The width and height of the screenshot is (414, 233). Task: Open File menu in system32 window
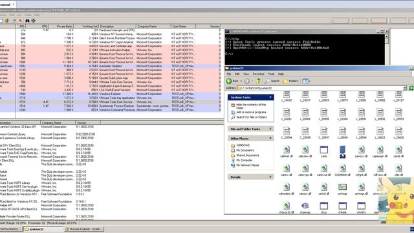coord(229,74)
